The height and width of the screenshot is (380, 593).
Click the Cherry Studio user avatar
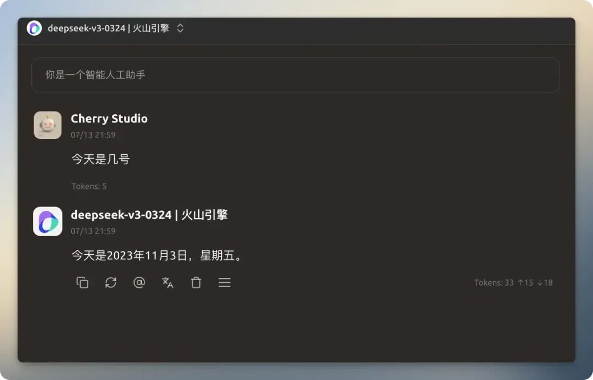click(48, 125)
